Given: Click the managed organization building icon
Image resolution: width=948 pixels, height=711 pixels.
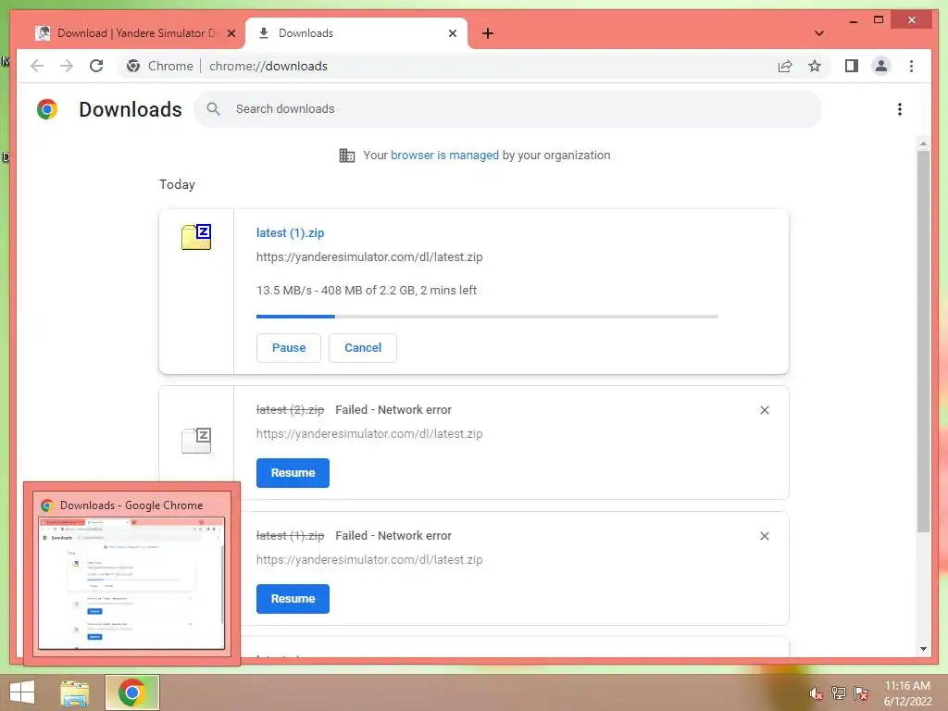Looking at the screenshot, I should pos(346,156).
